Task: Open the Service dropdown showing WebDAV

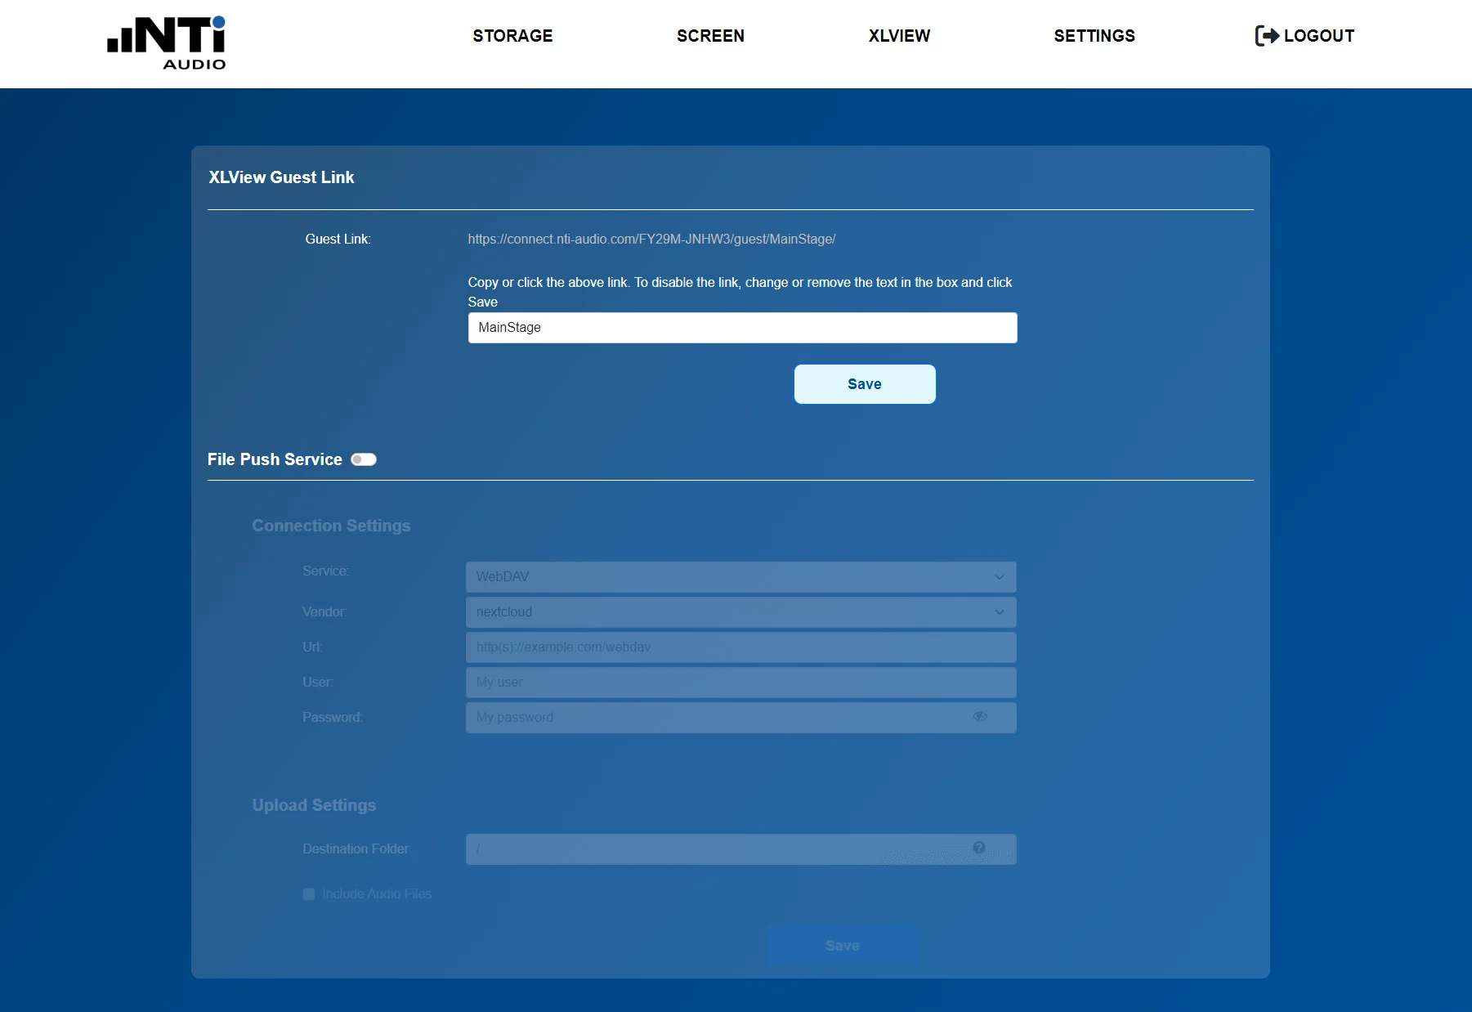Action: tap(740, 576)
